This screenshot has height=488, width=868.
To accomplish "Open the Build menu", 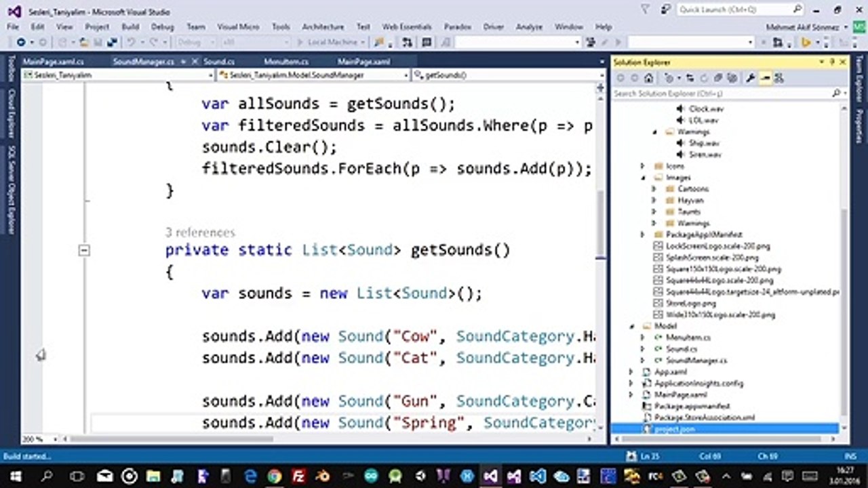I will click(130, 26).
